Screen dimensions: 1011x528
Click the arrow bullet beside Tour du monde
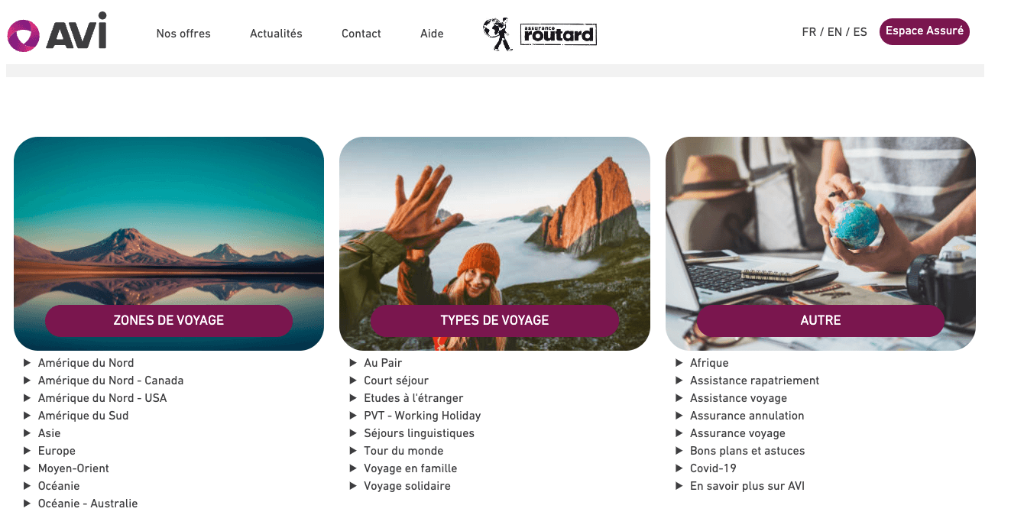[x=354, y=451]
